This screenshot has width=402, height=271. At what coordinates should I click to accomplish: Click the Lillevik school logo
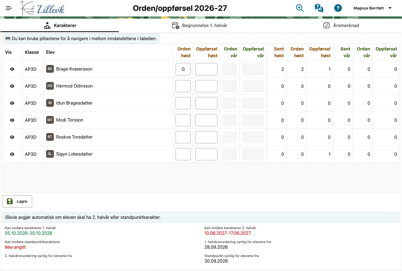42,8
